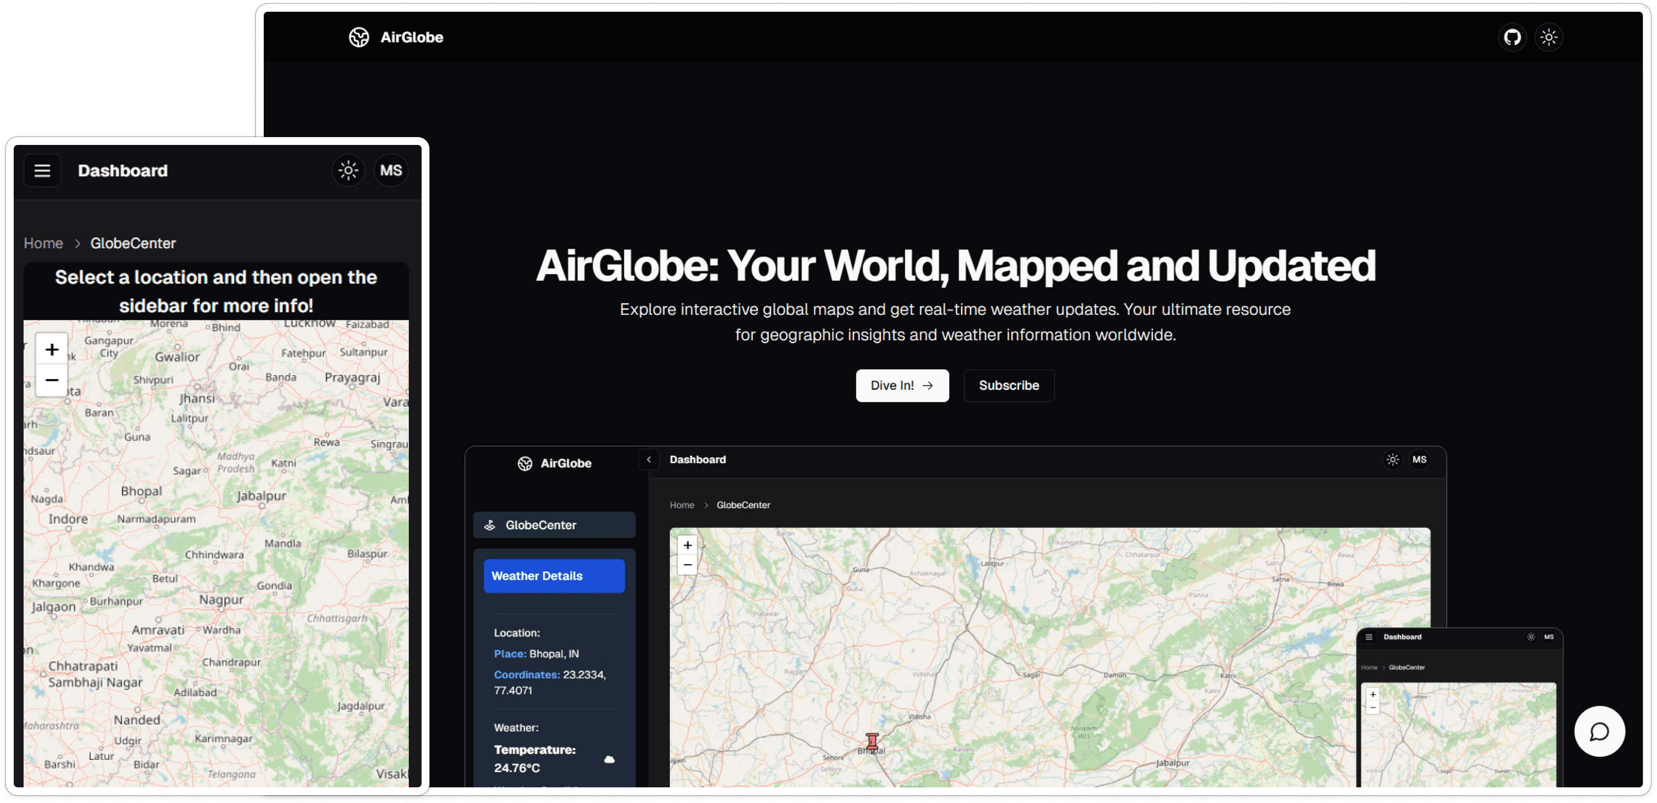The image size is (1657, 803).
Task: Zoom in on small phone preview map
Action: [1372, 694]
